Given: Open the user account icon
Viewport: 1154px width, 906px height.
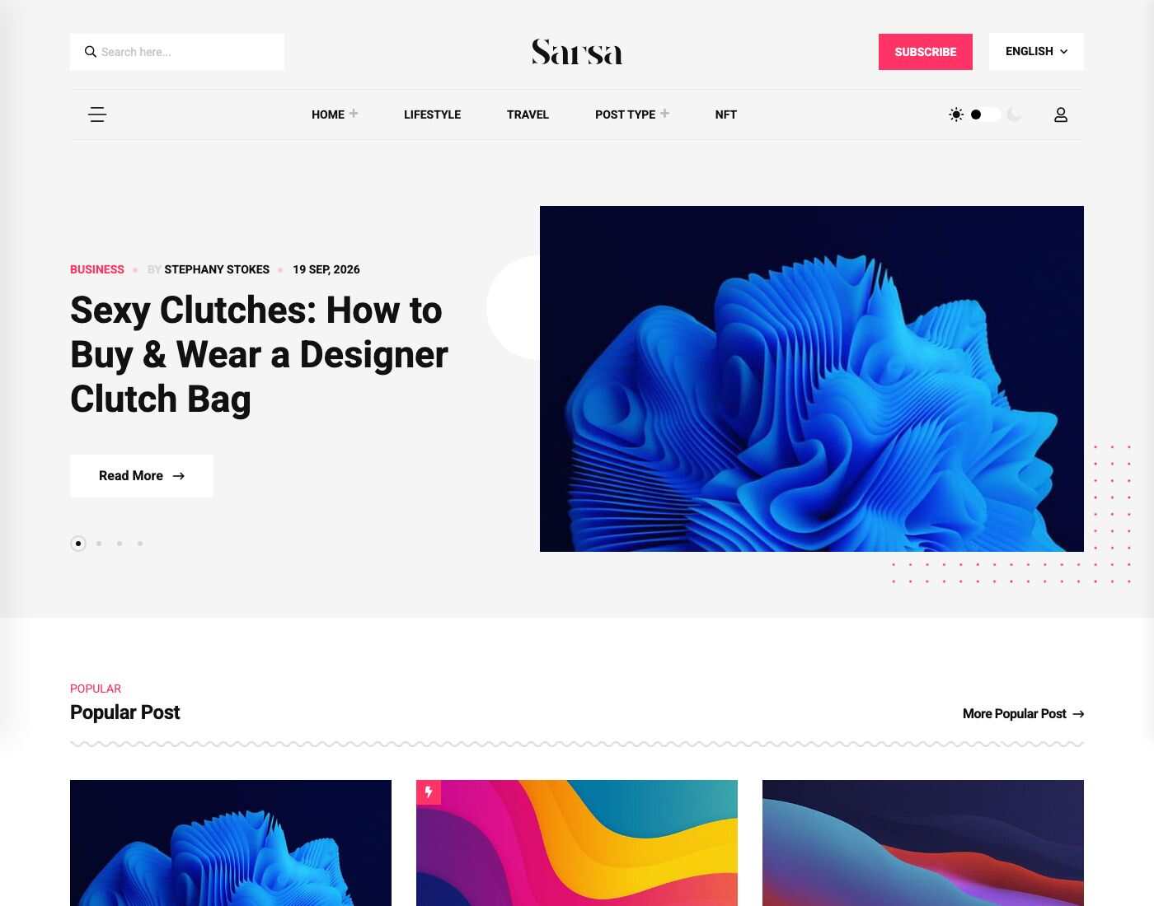Looking at the screenshot, I should 1061,114.
